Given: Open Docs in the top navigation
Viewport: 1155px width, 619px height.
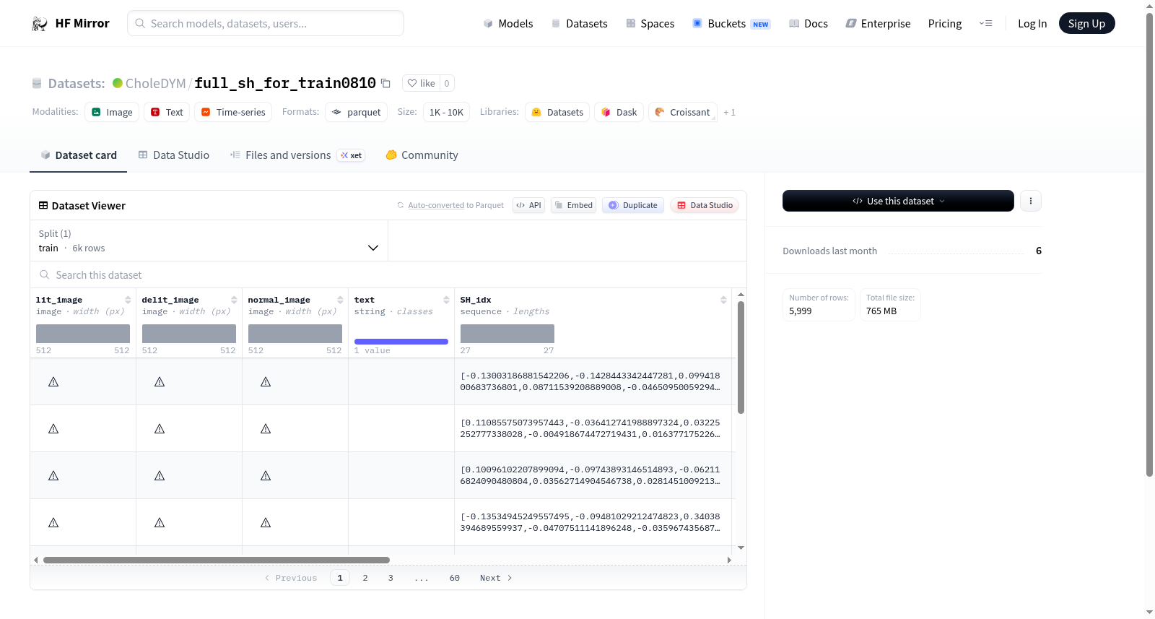Looking at the screenshot, I should [x=808, y=24].
